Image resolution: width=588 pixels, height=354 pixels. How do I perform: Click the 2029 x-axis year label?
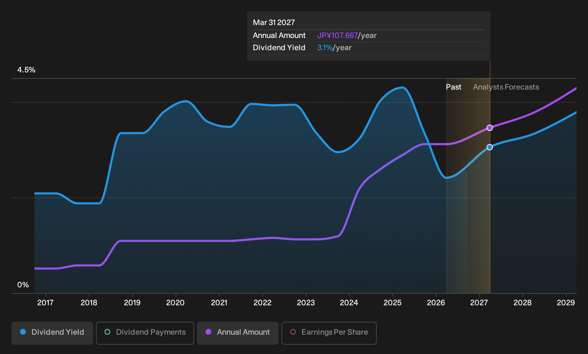pyautogui.click(x=566, y=303)
